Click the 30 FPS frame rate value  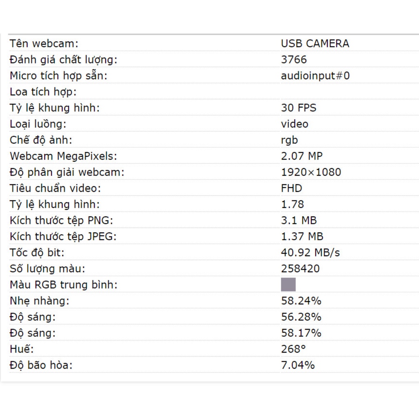click(x=299, y=108)
